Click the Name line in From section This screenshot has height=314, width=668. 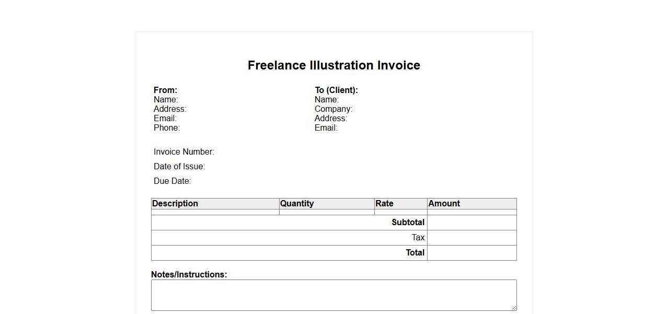click(x=166, y=100)
